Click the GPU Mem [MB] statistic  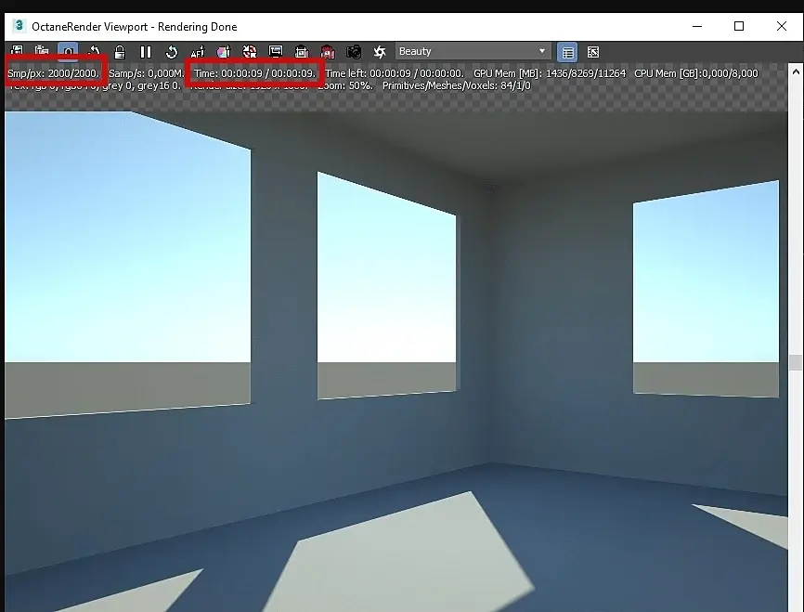point(550,73)
